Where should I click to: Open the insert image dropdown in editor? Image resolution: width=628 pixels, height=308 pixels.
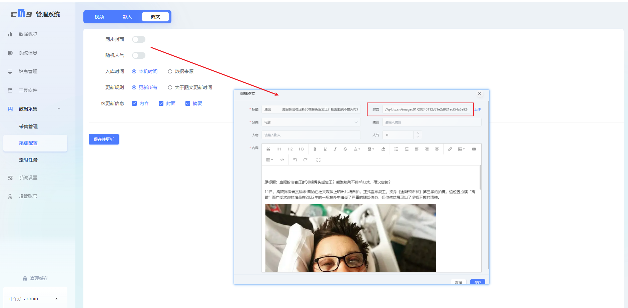462,149
